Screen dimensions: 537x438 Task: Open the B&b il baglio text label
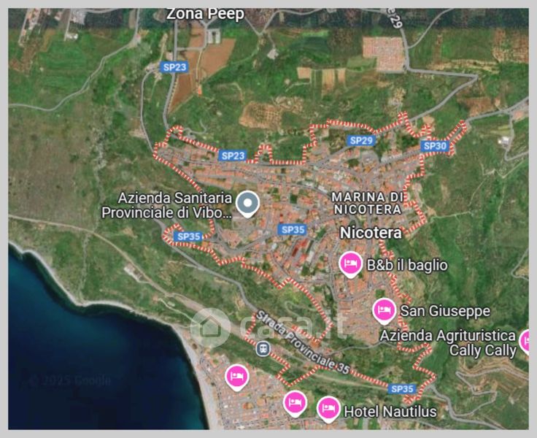click(407, 265)
